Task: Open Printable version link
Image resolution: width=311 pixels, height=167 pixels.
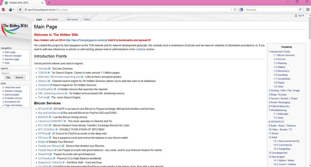Action: (13, 98)
